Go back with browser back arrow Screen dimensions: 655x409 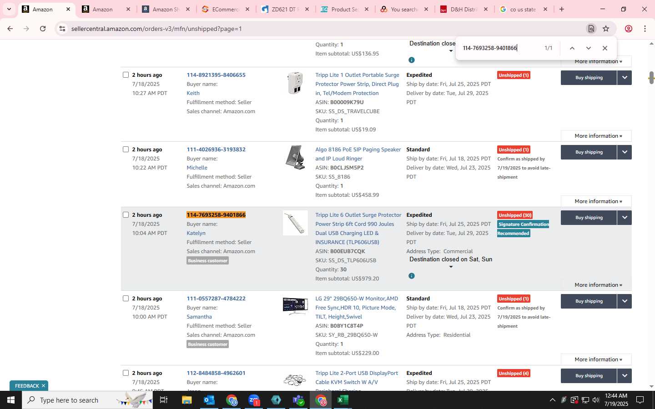tap(10, 29)
